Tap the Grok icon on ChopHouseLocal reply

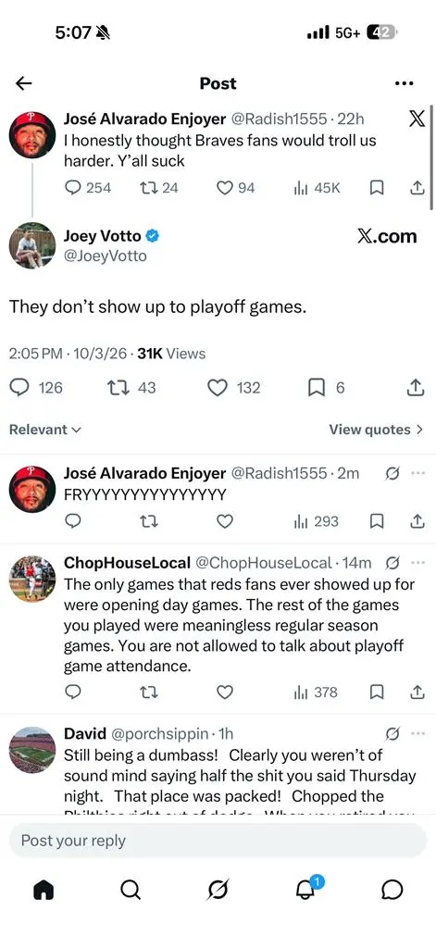click(x=392, y=564)
